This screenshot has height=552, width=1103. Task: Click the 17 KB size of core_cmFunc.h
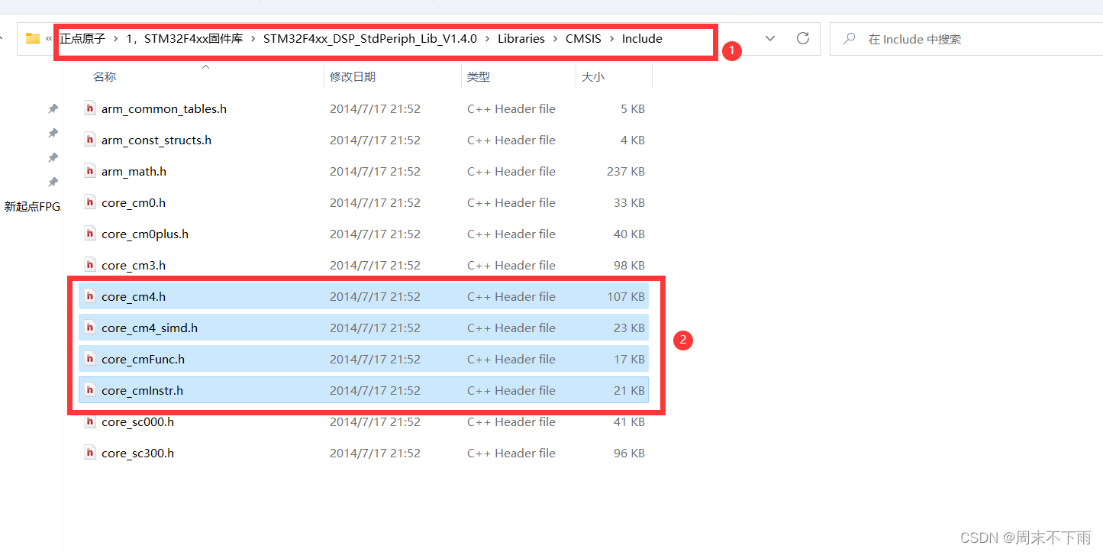pos(629,360)
